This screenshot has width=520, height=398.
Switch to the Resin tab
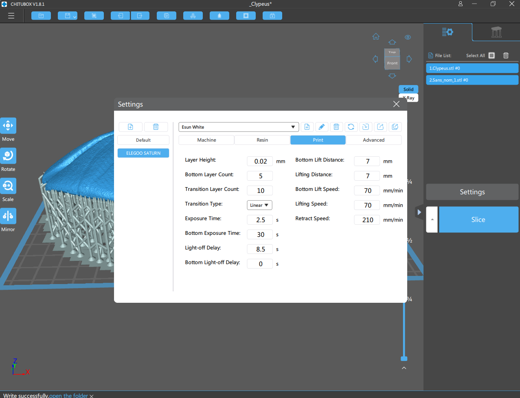(262, 140)
